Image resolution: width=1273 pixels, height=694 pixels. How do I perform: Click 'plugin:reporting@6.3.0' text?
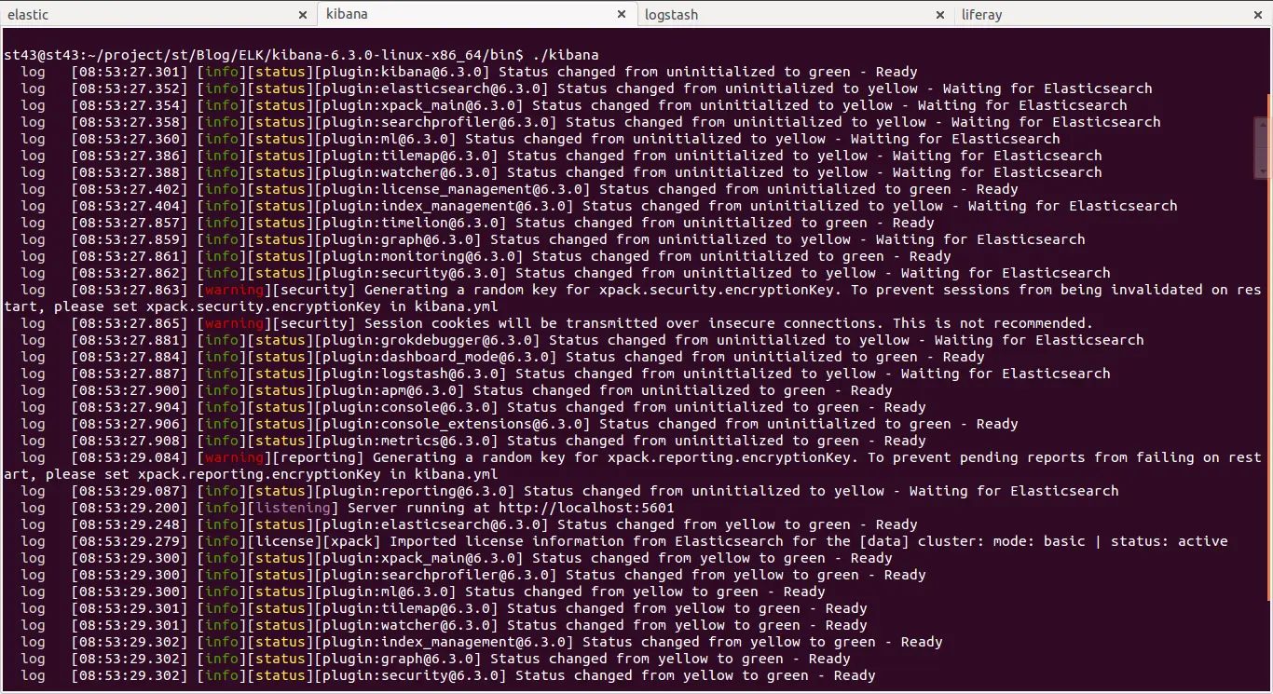[417, 491]
